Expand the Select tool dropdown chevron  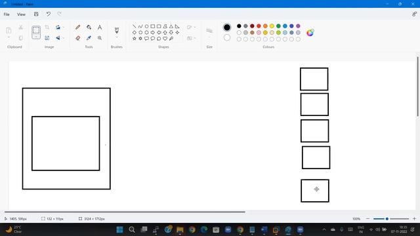coord(36,37)
